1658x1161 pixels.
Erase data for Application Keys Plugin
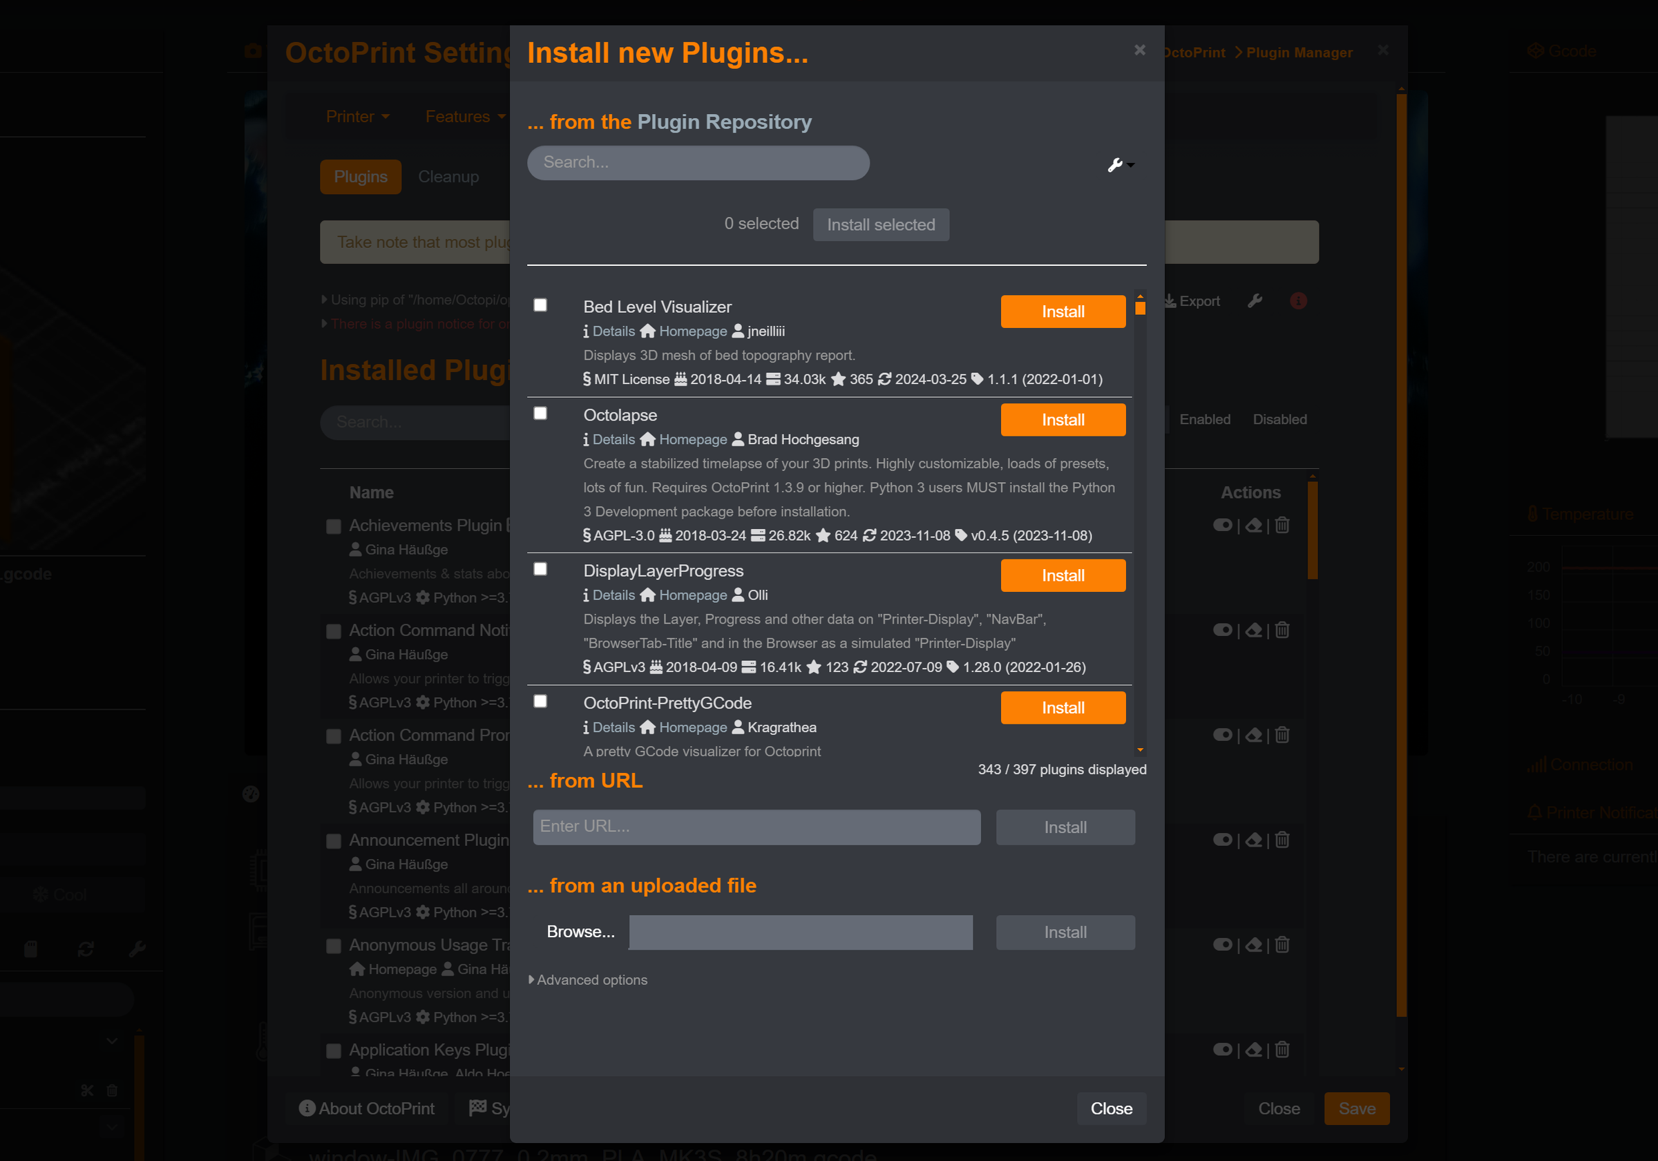pyautogui.click(x=1254, y=1048)
